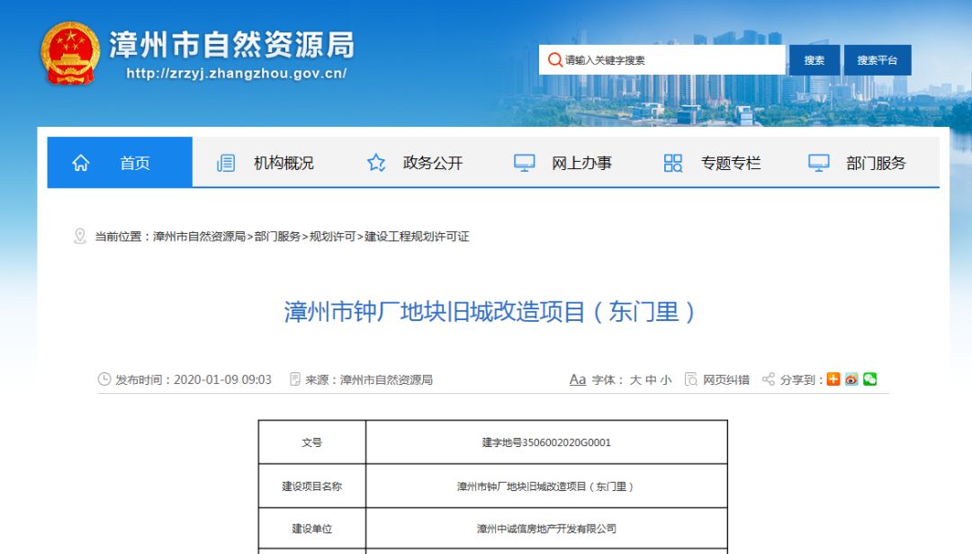
Task: Open the 网上办事 menu item
Action: 581,163
